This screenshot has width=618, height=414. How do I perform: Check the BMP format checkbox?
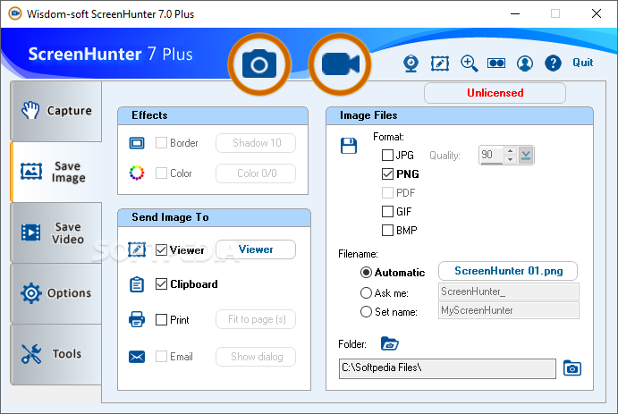387,230
